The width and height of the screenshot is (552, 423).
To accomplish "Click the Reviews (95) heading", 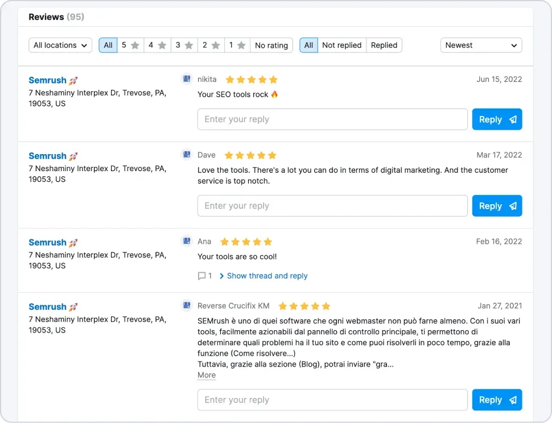I will click(56, 17).
